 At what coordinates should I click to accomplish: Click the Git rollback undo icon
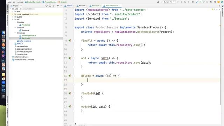[211, 2]
